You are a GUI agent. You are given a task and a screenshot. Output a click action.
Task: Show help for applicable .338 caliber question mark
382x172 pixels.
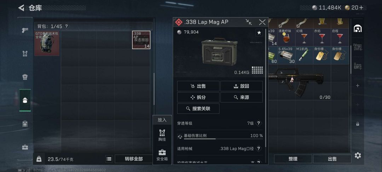[x=259, y=148]
